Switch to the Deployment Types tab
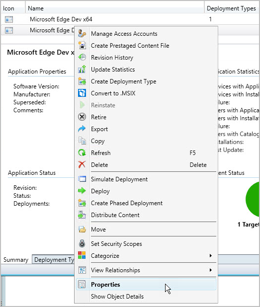This screenshot has height=307, width=260. pos(53,260)
